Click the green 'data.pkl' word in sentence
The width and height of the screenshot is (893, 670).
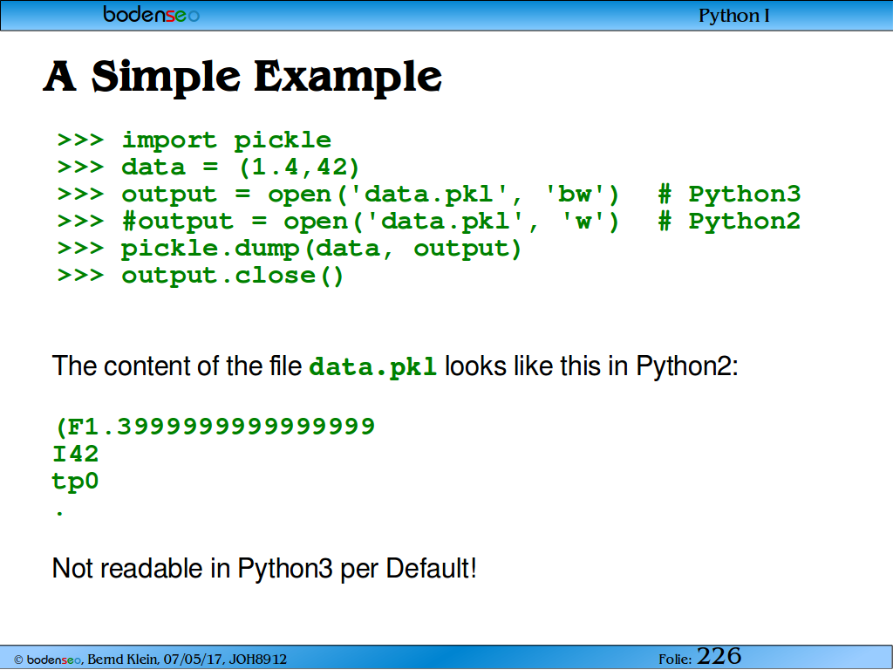pyautogui.click(x=373, y=367)
